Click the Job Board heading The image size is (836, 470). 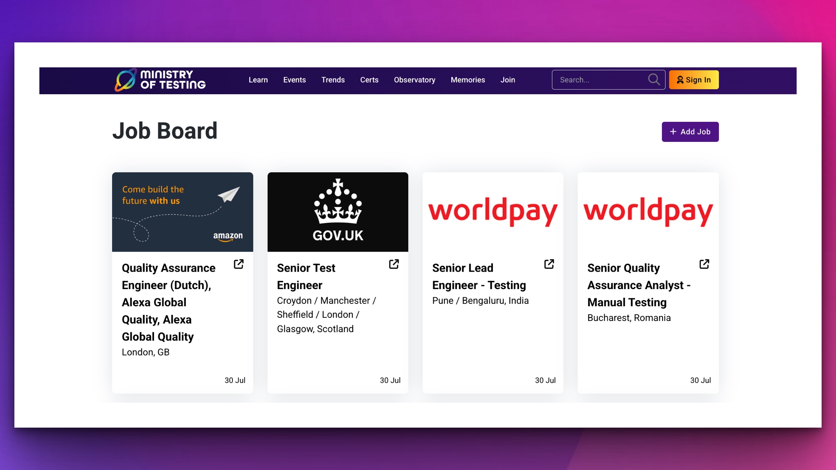[165, 131]
